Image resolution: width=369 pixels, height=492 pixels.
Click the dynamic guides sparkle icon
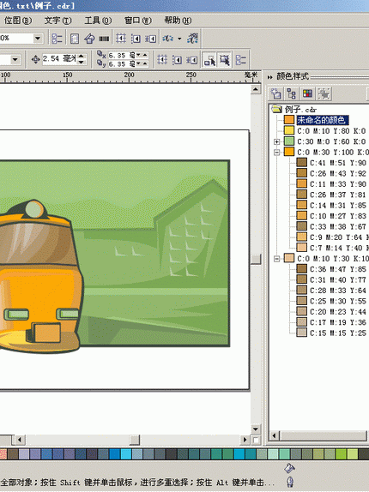[192, 39]
